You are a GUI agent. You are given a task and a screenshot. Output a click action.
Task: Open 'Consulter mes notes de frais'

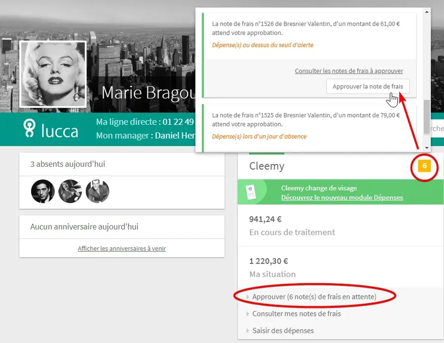click(296, 314)
